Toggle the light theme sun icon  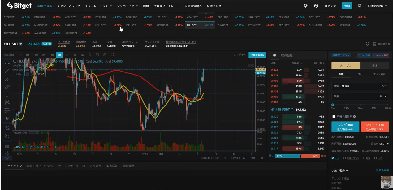point(306,6)
